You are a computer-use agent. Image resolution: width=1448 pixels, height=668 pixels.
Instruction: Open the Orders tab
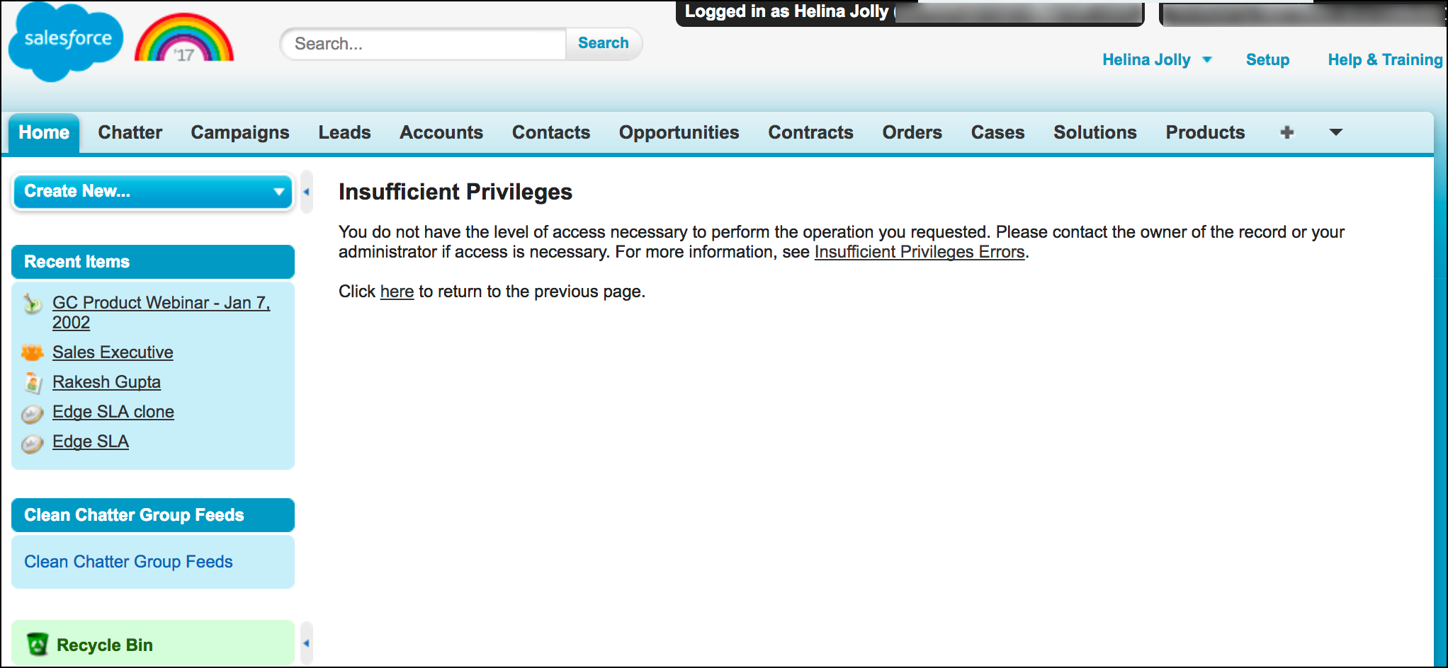[x=912, y=132]
